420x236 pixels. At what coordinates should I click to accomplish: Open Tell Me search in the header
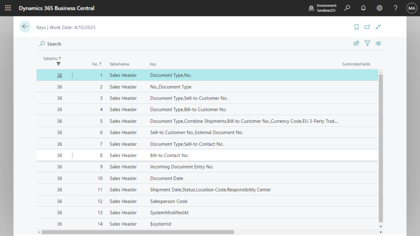(x=347, y=8)
